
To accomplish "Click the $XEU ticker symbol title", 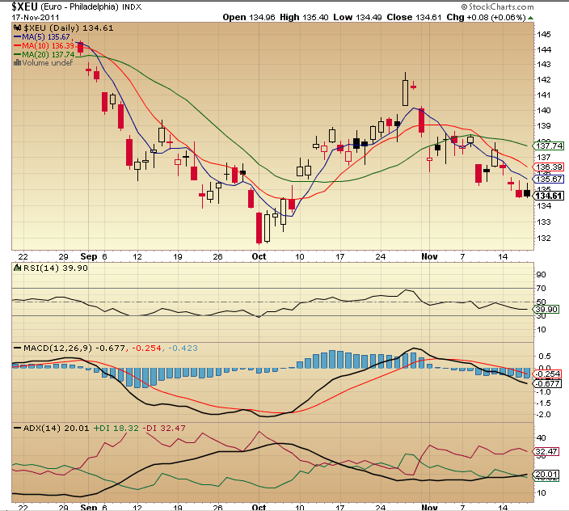I will click(25, 6).
